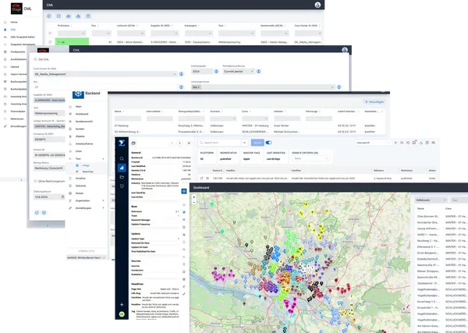Click the plus icon at dark sidebar bottom
Screen dimensions: 468x333
point(122,304)
